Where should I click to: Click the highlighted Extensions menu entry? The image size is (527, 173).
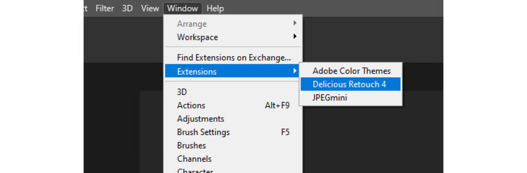pos(197,72)
